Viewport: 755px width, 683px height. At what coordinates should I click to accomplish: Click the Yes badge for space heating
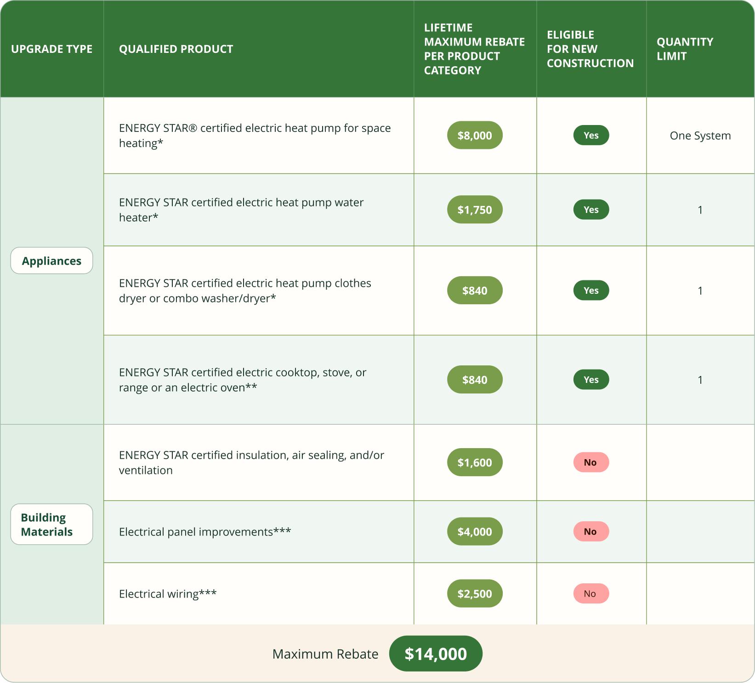click(591, 135)
